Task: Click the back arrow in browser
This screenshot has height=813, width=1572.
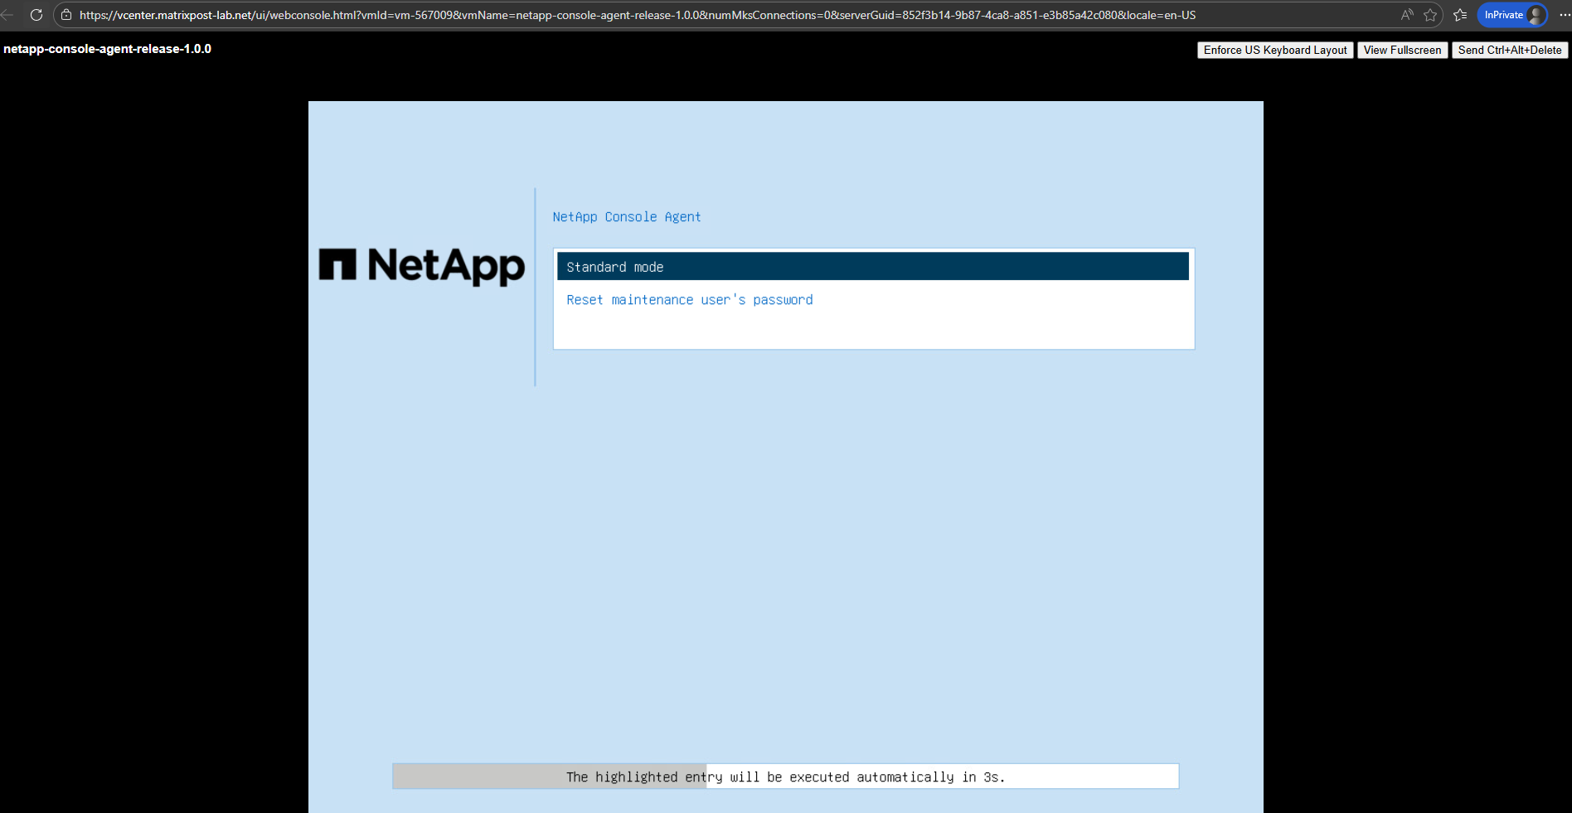Action: pos(7,15)
